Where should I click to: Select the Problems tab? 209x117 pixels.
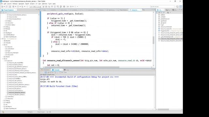(x=46, y=70)
